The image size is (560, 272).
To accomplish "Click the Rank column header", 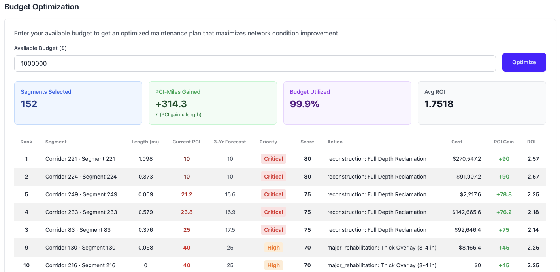I will (26, 142).
